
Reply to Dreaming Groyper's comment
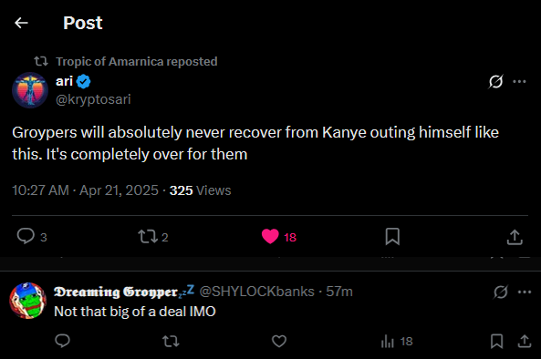click(x=62, y=341)
